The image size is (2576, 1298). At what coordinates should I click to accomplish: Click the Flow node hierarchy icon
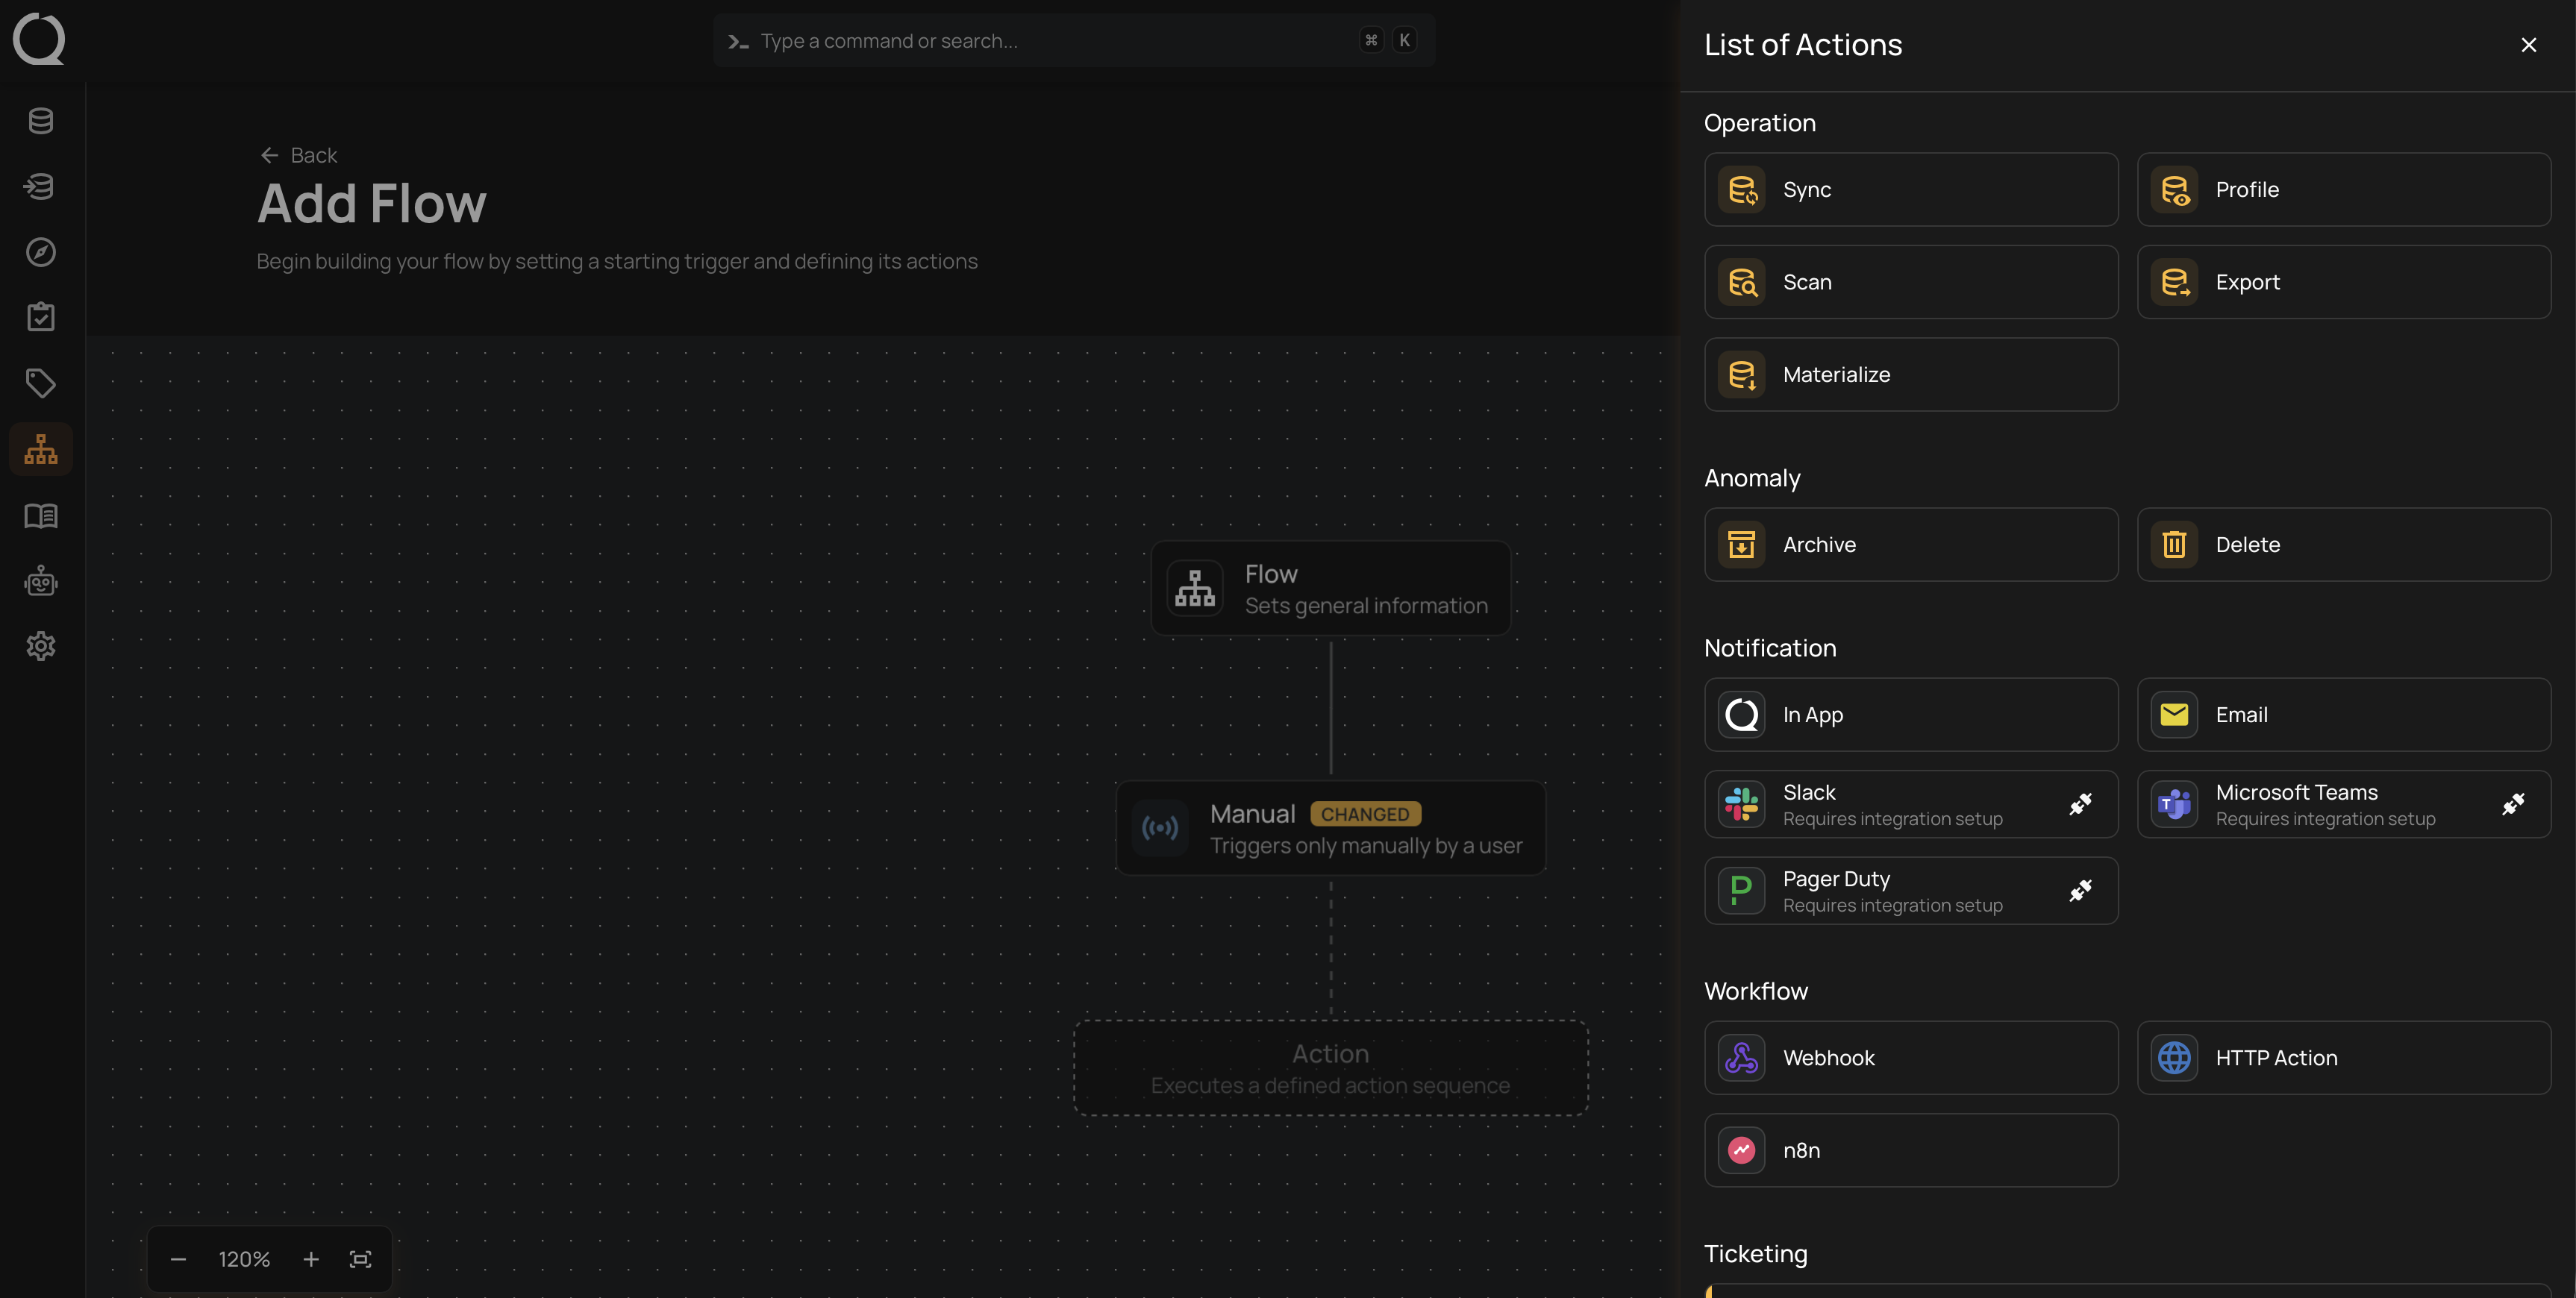click(1195, 588)
